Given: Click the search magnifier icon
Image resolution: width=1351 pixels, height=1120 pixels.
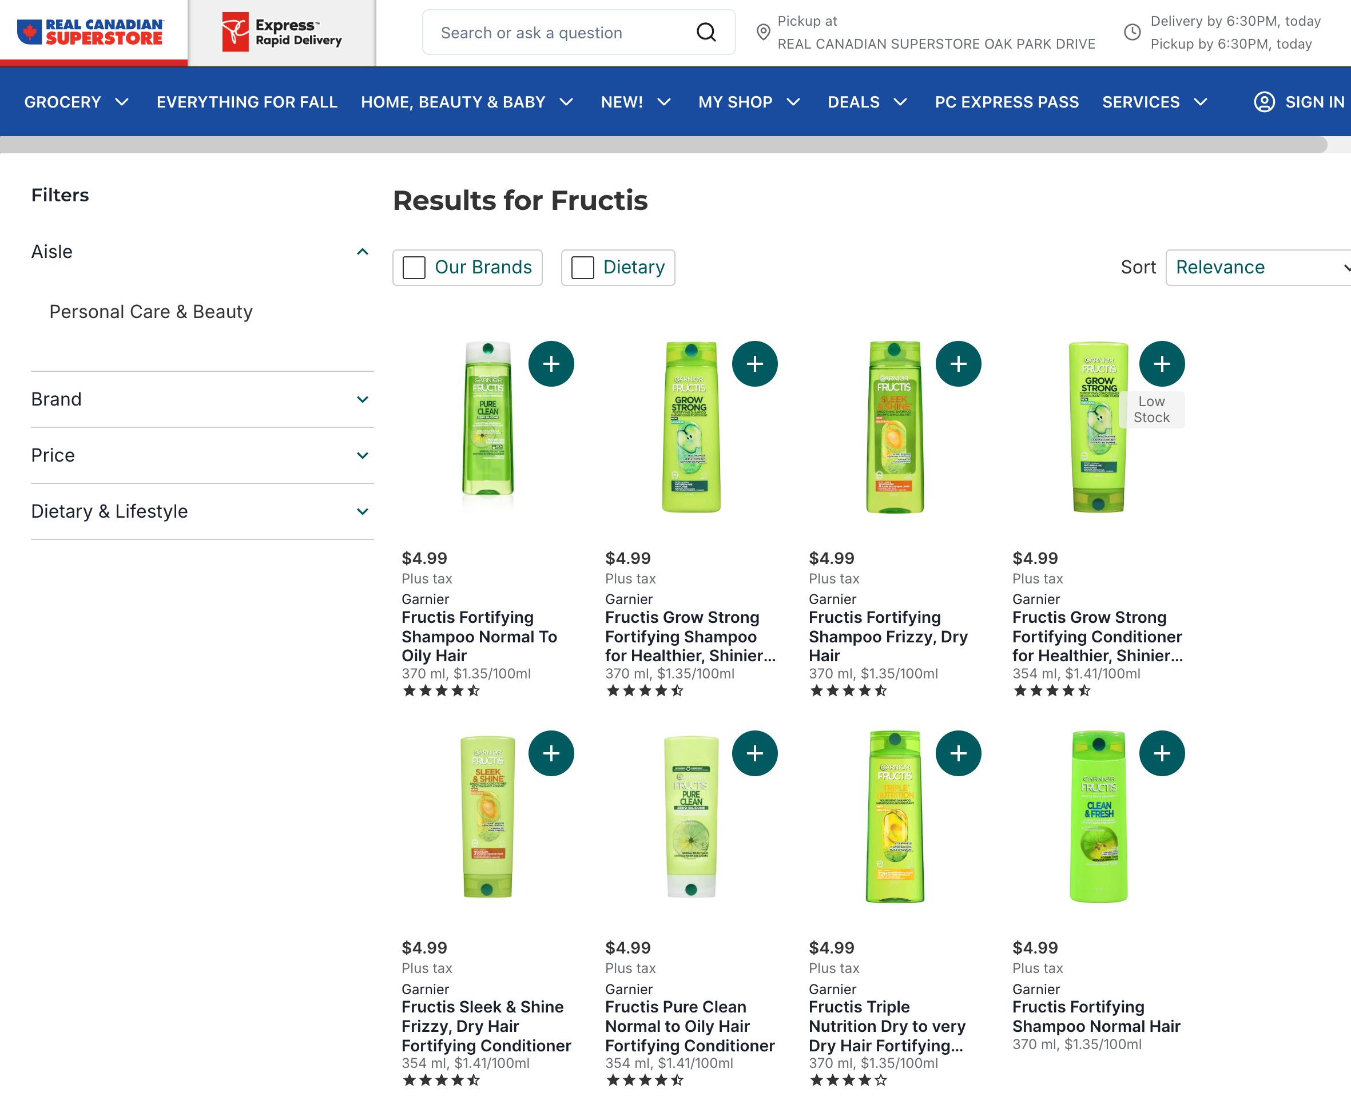Looking at the screenshot, I should [706, 32].
